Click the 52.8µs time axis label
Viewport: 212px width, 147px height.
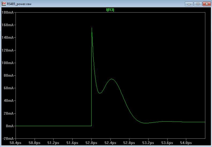129,143
